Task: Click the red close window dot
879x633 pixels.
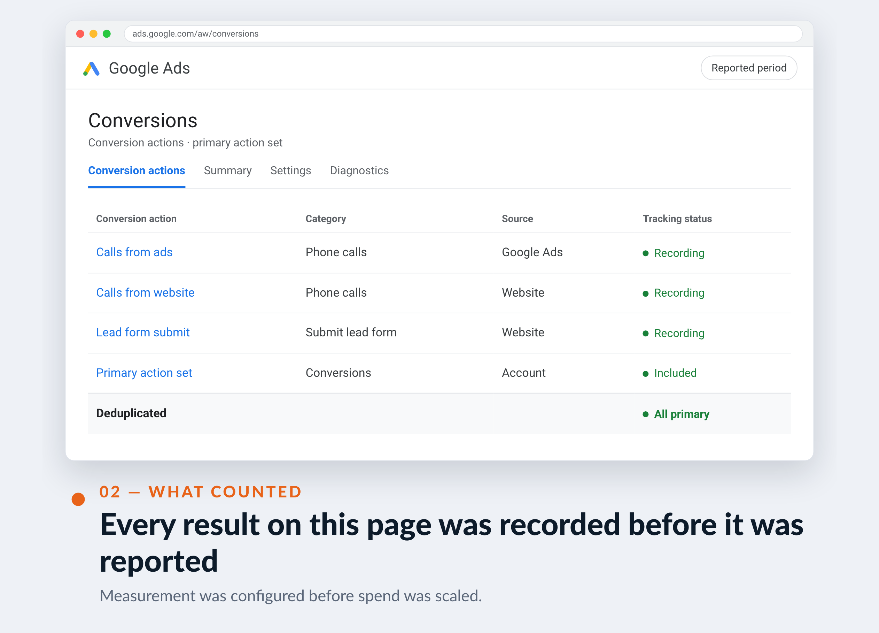Action: coord(80,34)
